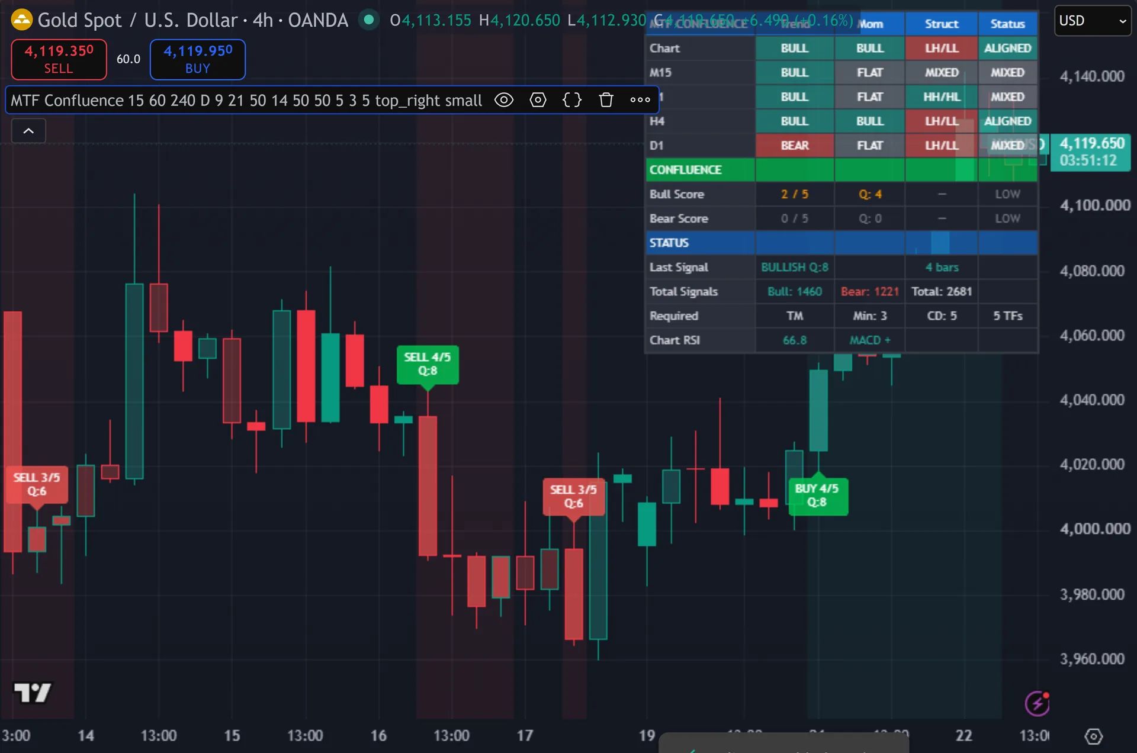The height and width of the screenshot is (753, 1137).
Task: Click the Q: 4 bull quality cell
Action: [869, 194]
